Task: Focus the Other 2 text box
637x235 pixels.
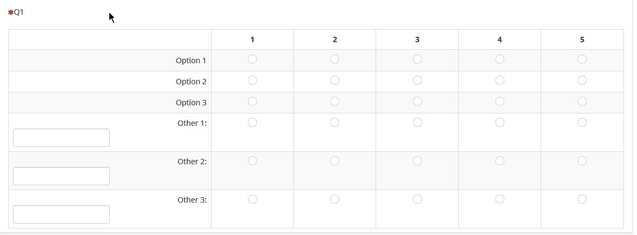Action: pos(61,176)
